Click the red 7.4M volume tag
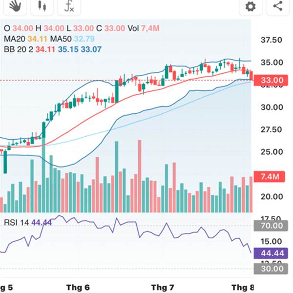 tap(269, 177)
